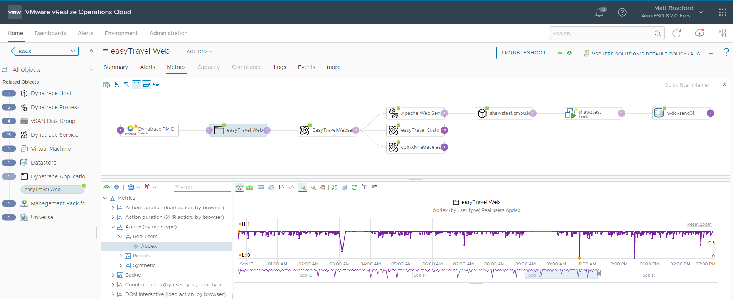Click the green refresh chart icon
Screen dimensions: 733x299
coord(354,188)
